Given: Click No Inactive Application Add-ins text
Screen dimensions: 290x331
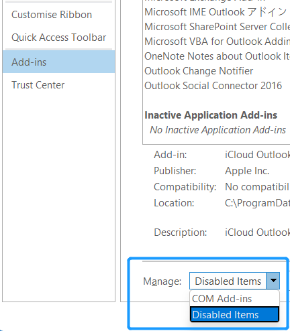Looking at the screenshot, I should [217, 130].
